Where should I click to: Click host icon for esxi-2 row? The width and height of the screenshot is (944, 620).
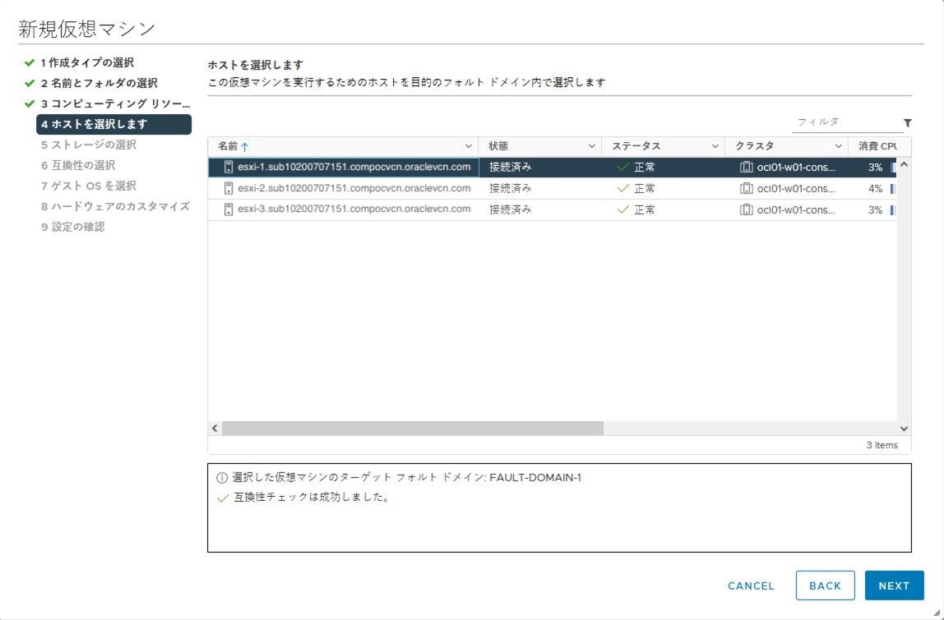coord(228,188)
